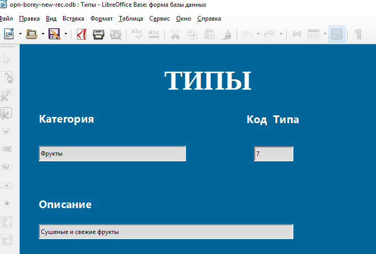The image size is (376, 254).
Task: Click the Cut scissors icon
Action: tap(175, 34)
